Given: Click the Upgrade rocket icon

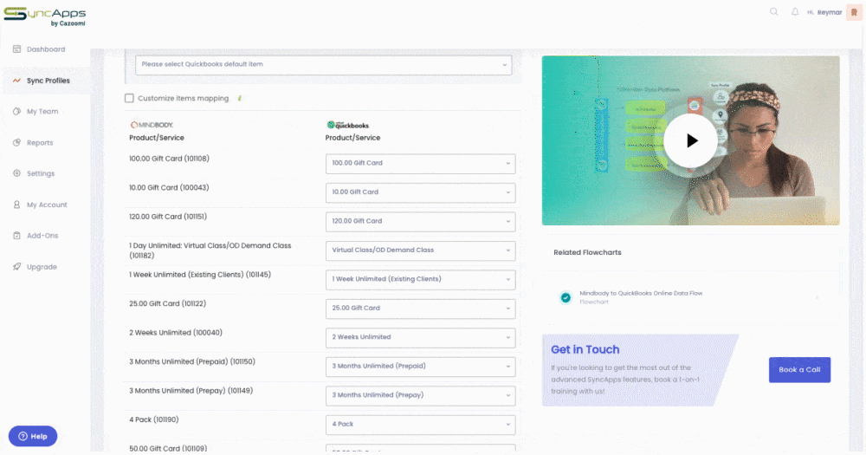Looking at the screenshot, I should (x=16, y=266).
